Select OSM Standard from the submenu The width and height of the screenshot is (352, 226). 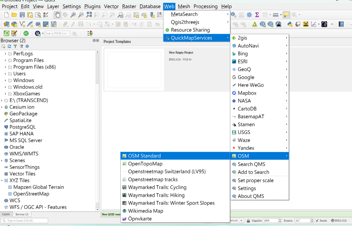tap(175, 156)
